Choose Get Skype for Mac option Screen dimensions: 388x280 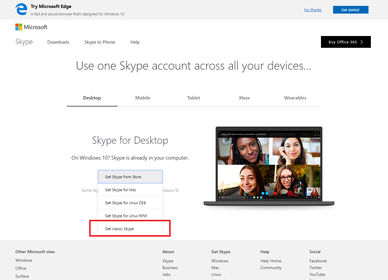point(130,190)
